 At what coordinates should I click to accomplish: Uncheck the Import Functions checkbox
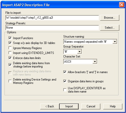(x=10, y=38)
